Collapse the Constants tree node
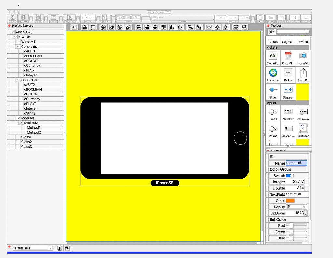 click(18, 46)
